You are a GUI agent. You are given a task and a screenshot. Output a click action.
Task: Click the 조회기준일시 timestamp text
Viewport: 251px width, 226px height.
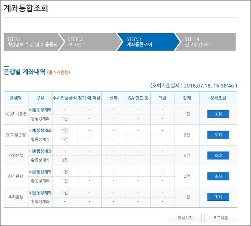tap(194, 85)
